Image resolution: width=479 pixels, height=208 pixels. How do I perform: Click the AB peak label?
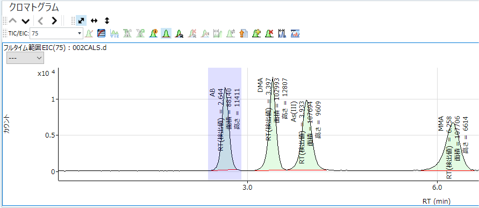[212, 92]
